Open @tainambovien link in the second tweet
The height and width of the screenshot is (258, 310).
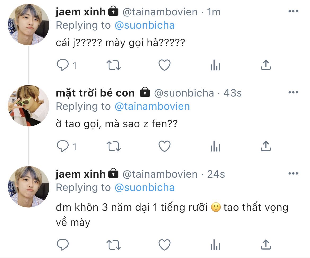[152, 107]
